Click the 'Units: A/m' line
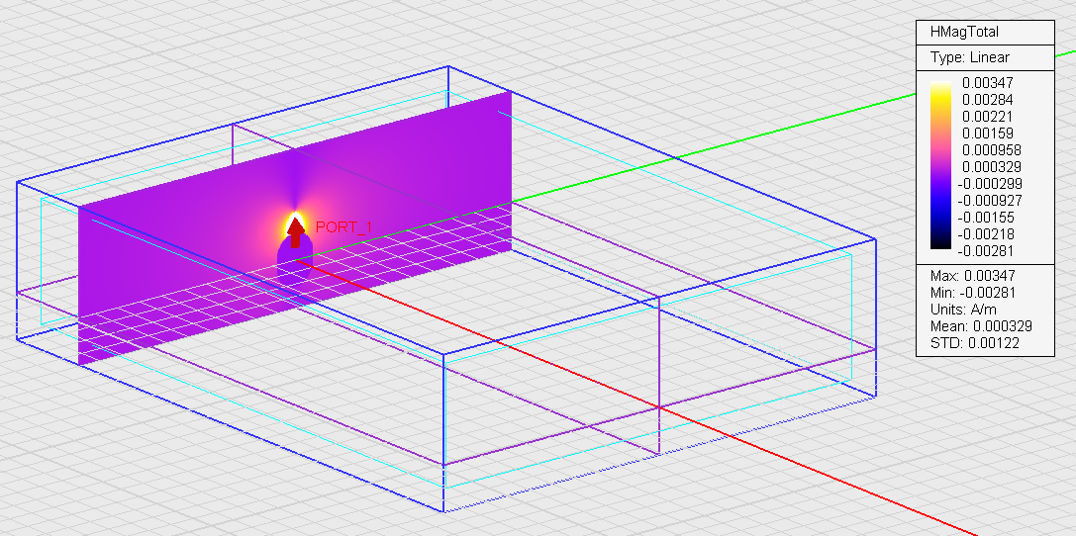The image size is (1076, 536). [x=963, y=310]
